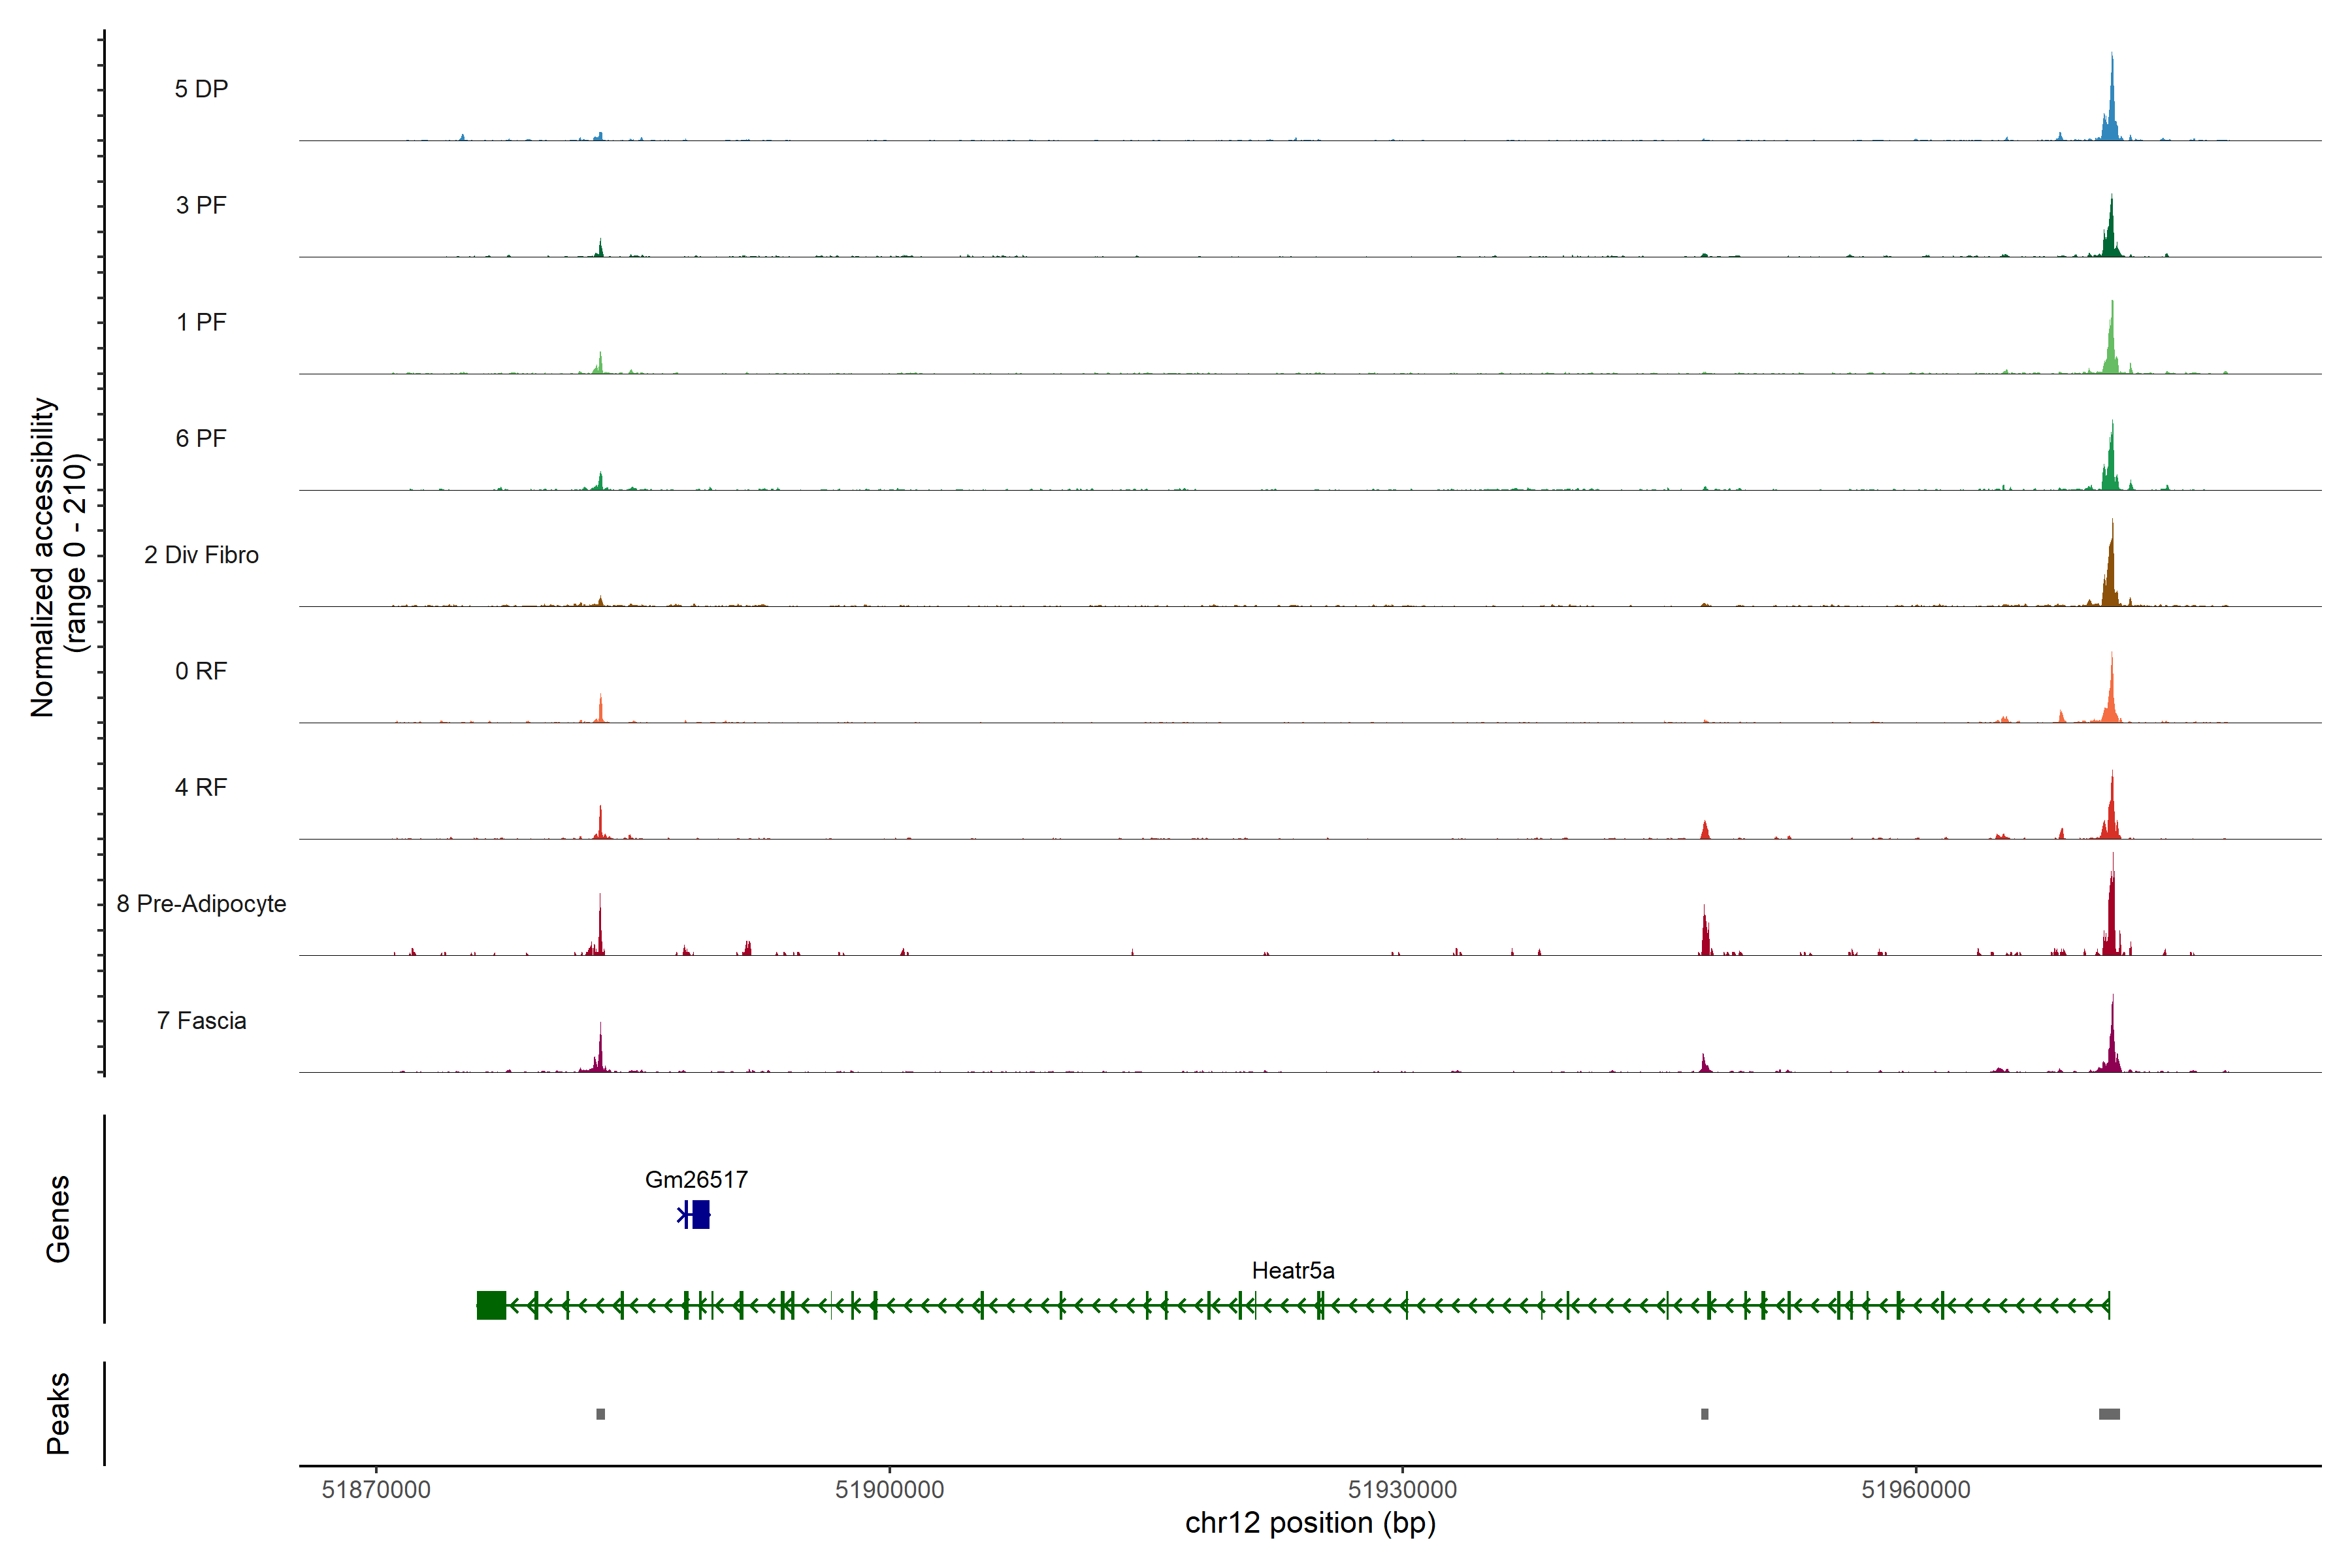Click the 3 PF track label
Screen dimensions: 2352x1568
coord(201,205)
